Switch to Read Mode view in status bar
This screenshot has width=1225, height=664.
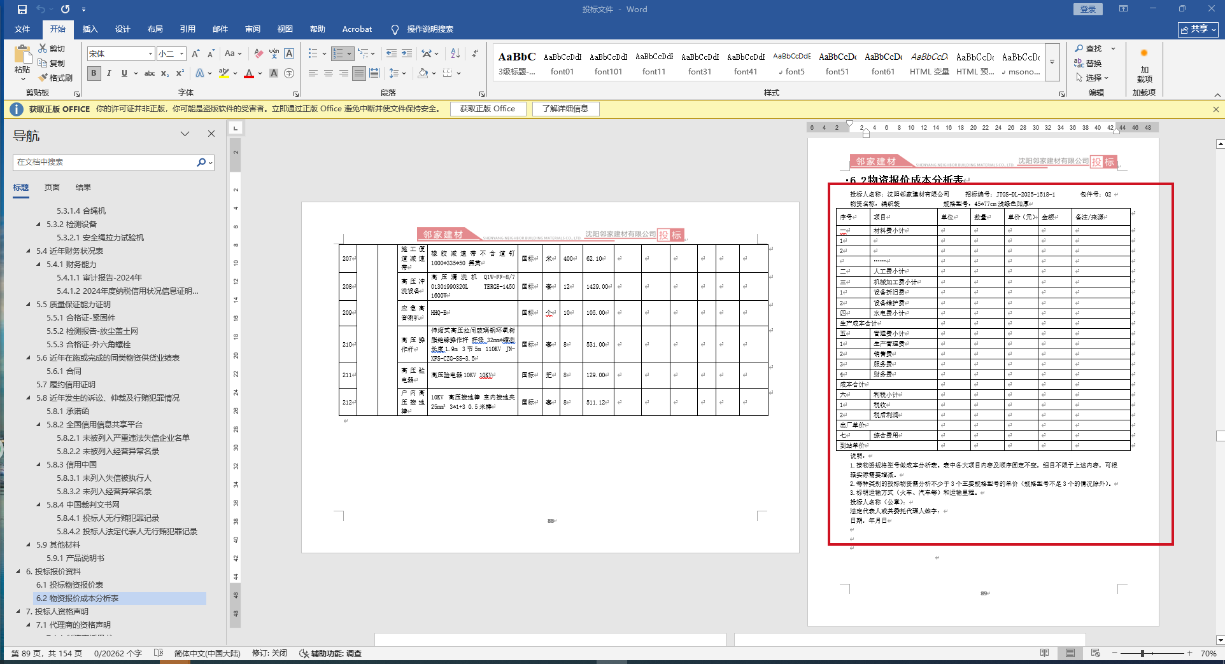[1045, 653]
